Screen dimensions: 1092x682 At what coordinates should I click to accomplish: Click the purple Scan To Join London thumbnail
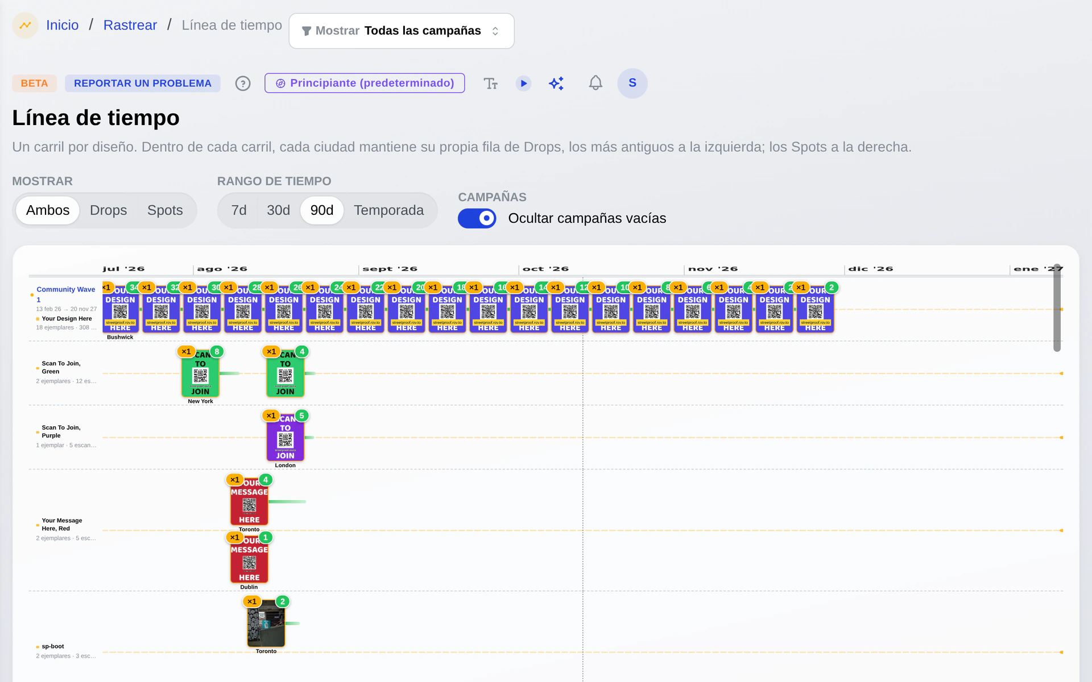[286, 438]
